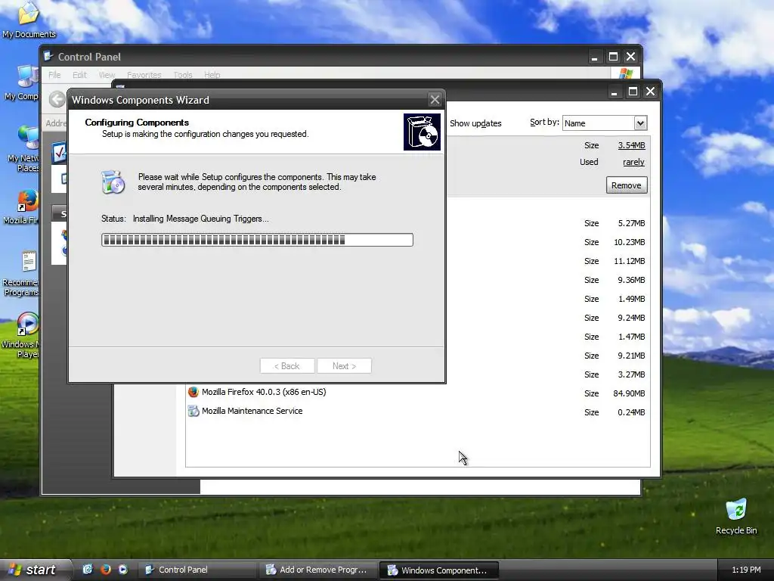This screenshot has height=581, width=774.
Task: Click the Next button in the wizard
Action: (344, 366)
